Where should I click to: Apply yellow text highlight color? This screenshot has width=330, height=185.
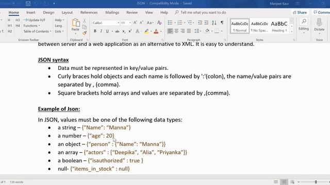[x=146, y=31]
